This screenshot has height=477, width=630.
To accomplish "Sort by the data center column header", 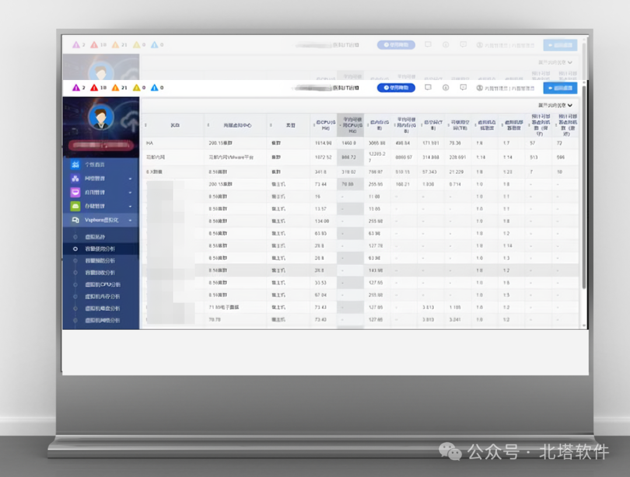I will [237, 126].
